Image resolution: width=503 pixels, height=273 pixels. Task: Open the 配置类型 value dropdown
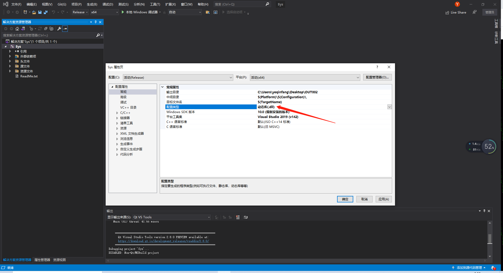click(x=389, y=107)
